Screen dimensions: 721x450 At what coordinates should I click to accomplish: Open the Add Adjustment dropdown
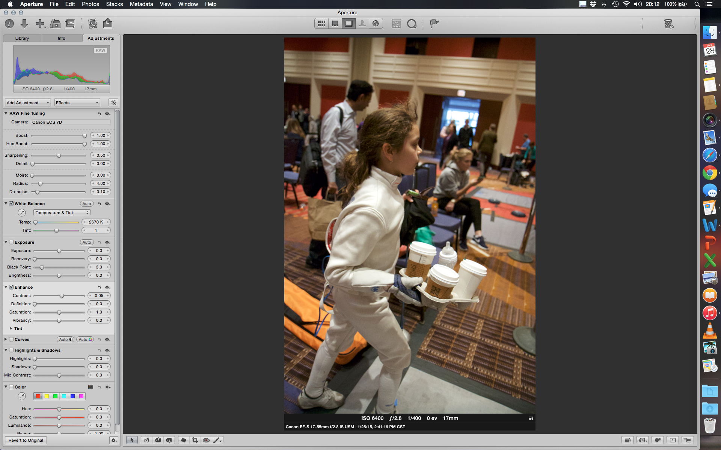click(x=28, y=103)
